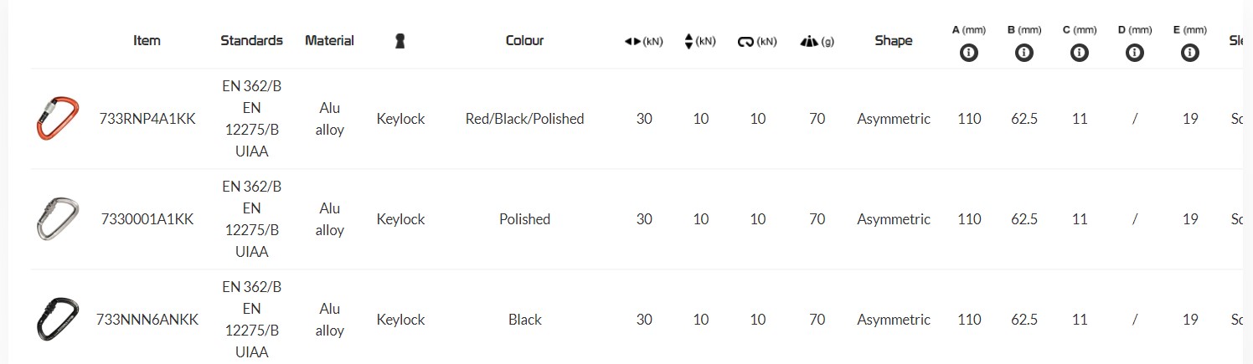1253x364 pixels.
Task: Click the minor axis up-down arrows icon
Action: pyautogui.click(x=689, y=41)
